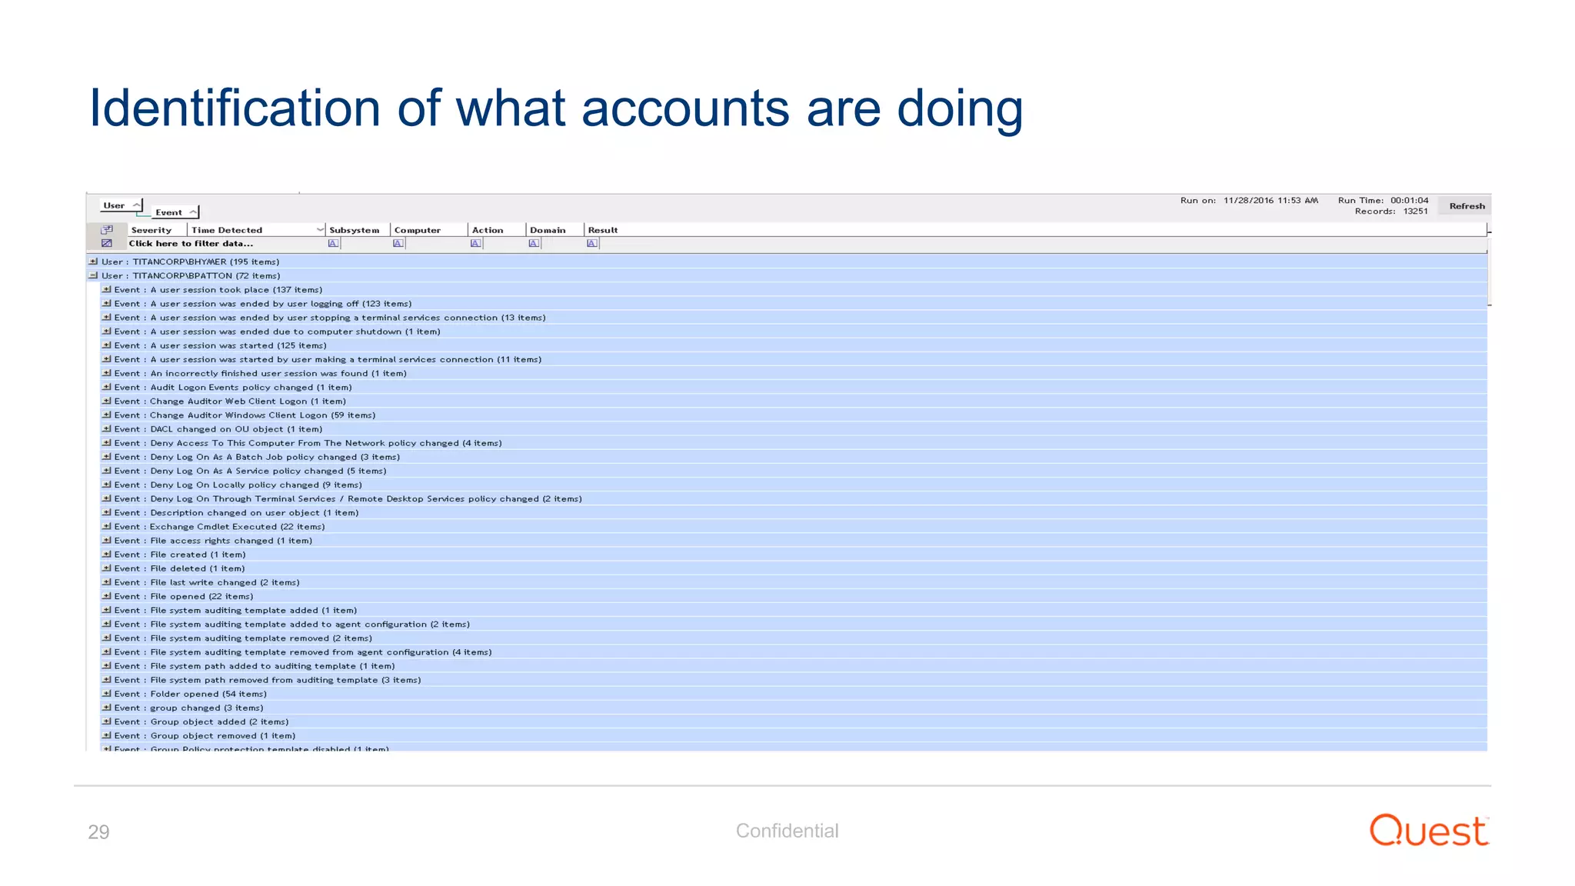This screenshot has height=886, width=1575.
Task: Expand 'Change Auditor Web Client Logon' event
Action: [107, 401]
